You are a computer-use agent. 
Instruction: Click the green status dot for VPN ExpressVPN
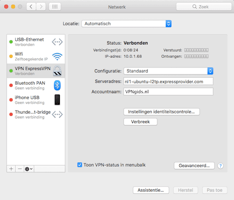(11, 71)
